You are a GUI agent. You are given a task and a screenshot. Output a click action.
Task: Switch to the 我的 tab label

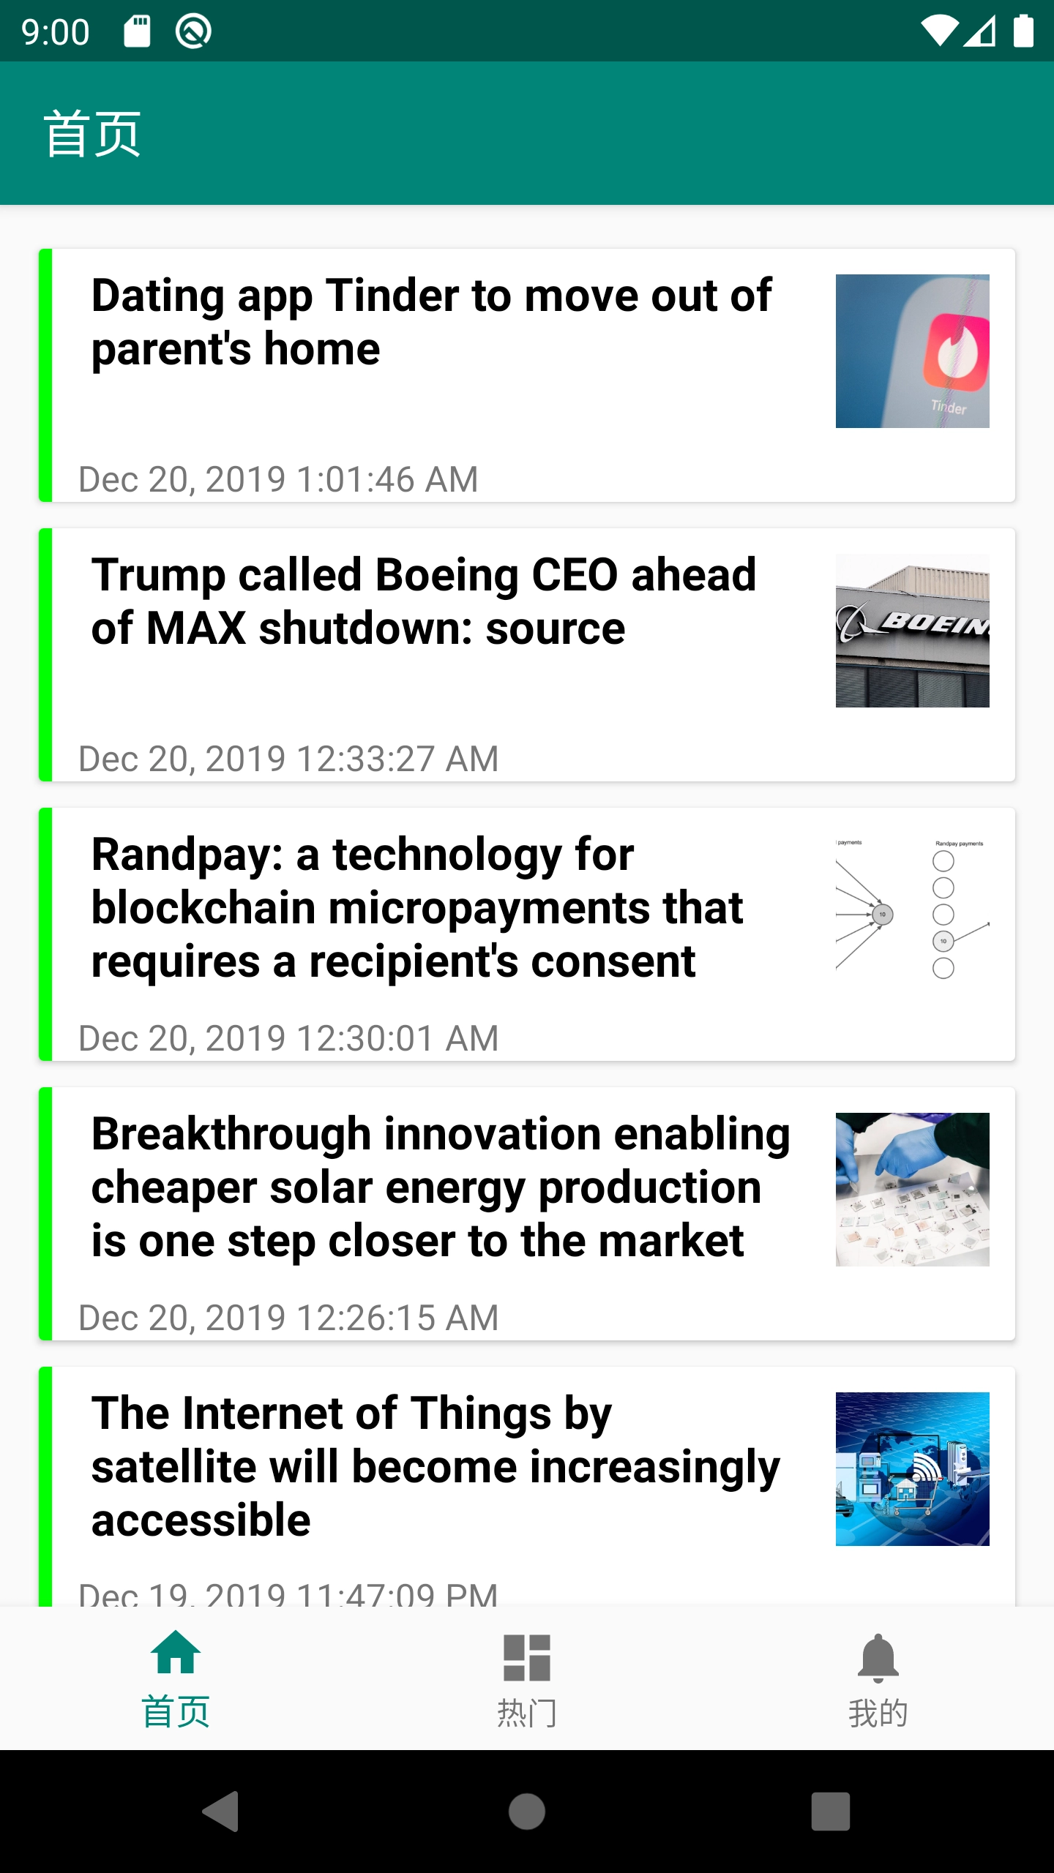tap(878, 1714)
